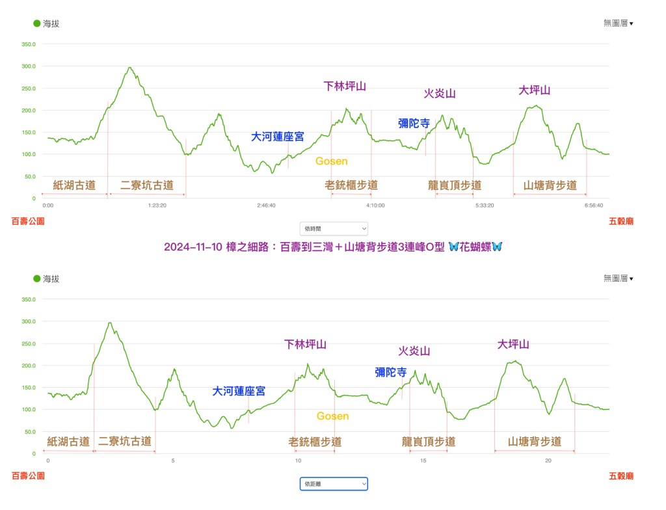Open the 無圖層 layer dropdown in lower chart
Viewport: 666px width, 510px height.
coord(618,278)
